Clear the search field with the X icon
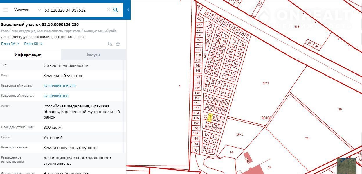Viewport: 362px width, 174px height. [108, 10]
